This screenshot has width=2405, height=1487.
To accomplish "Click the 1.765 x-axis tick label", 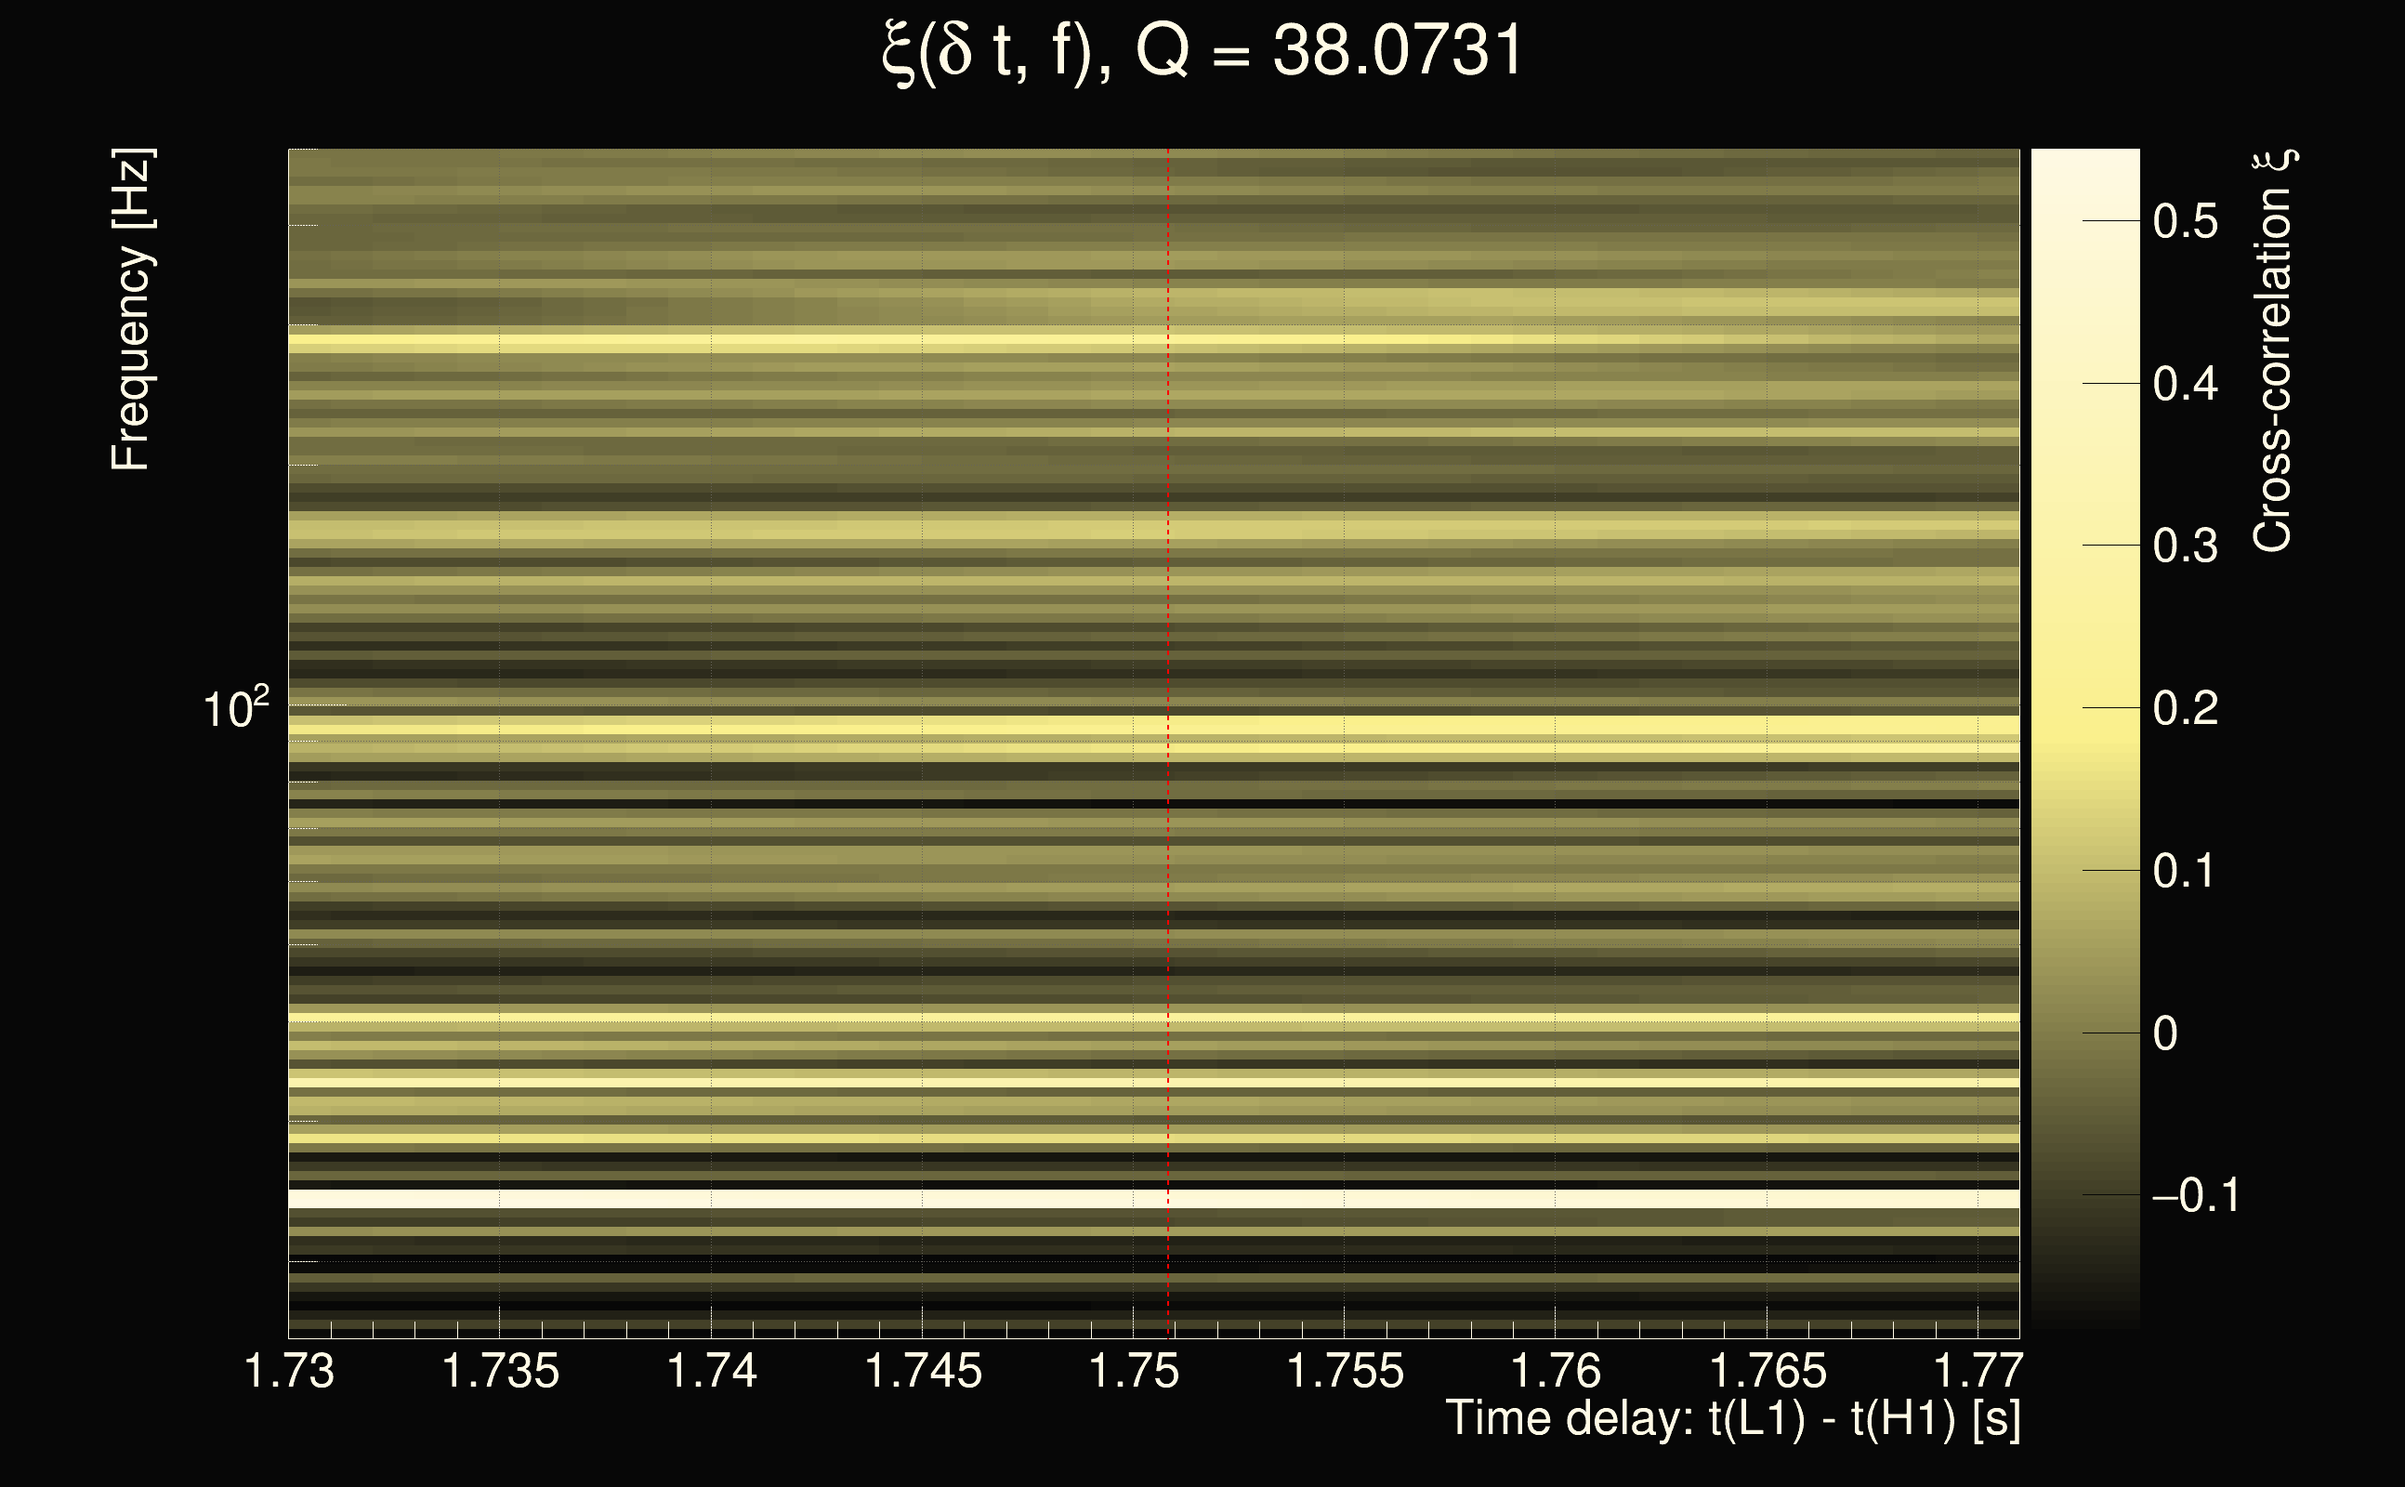I will click(1767, 1371).
